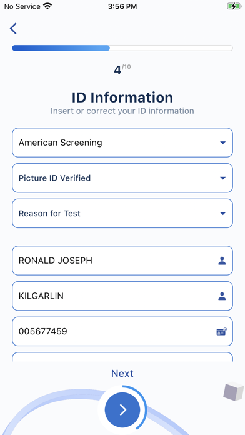The image size is (245, 435).
Task: Tap the back arrow icon
Action: pyautogui.click(x=13, y=29)
